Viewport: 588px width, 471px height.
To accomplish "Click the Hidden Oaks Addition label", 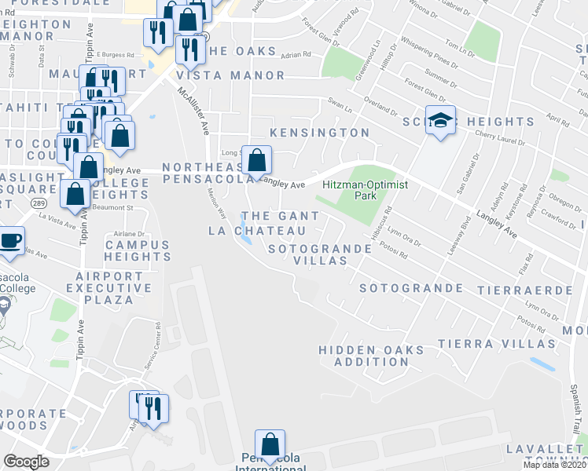I will click(371, 356).
